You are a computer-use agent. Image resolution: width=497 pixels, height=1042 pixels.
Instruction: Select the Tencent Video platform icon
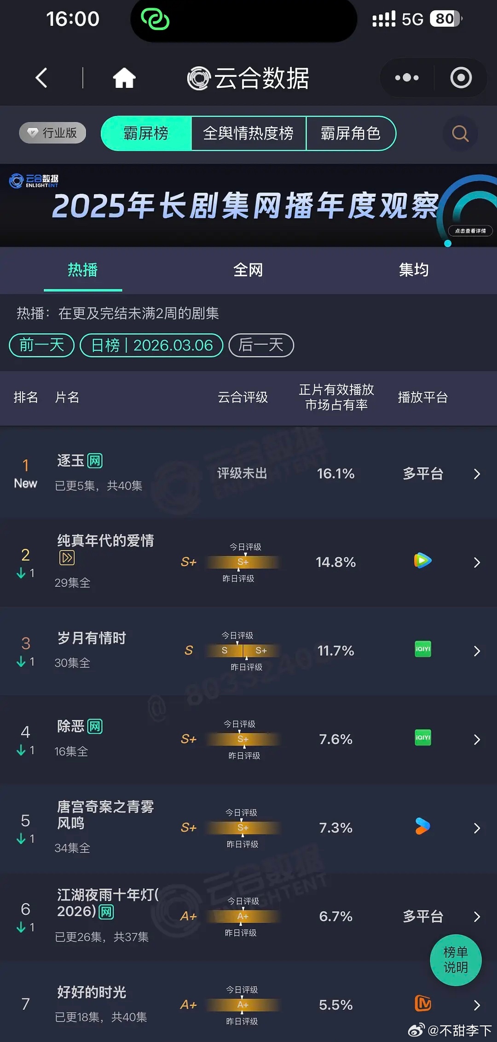422,561
